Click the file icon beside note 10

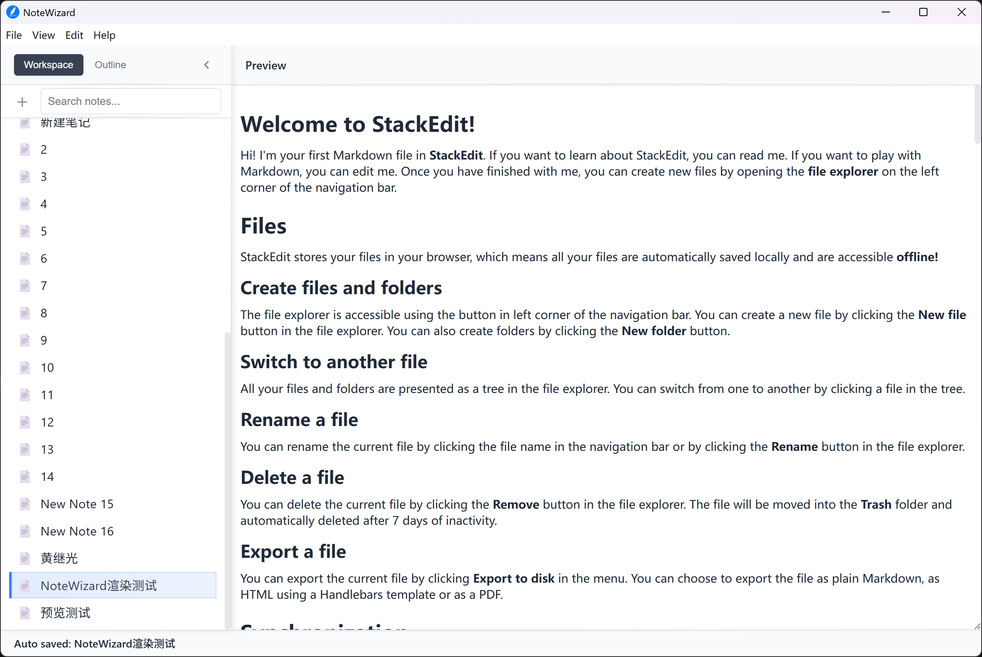coord(25,367)
